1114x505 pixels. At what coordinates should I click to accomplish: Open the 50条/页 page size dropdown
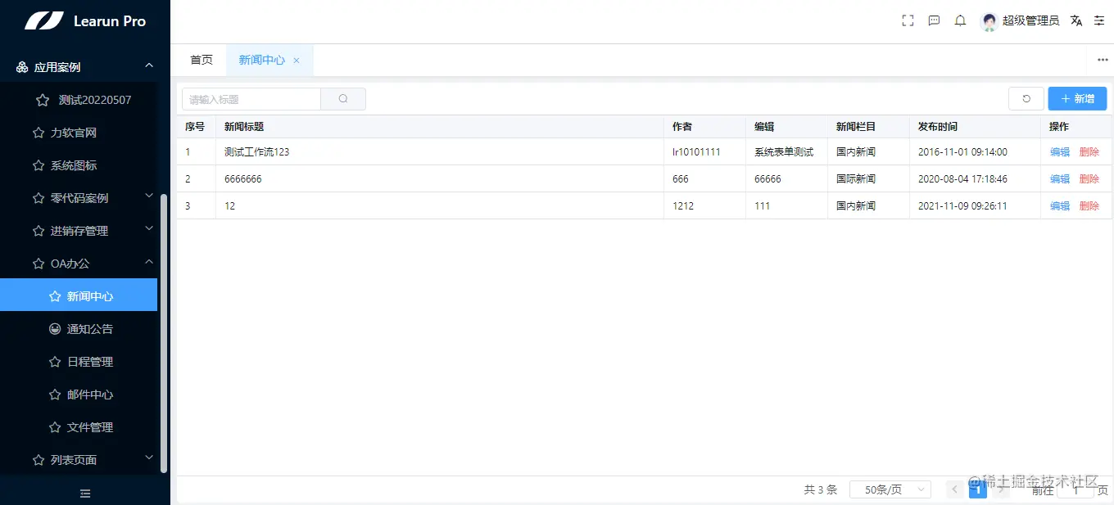890,489
